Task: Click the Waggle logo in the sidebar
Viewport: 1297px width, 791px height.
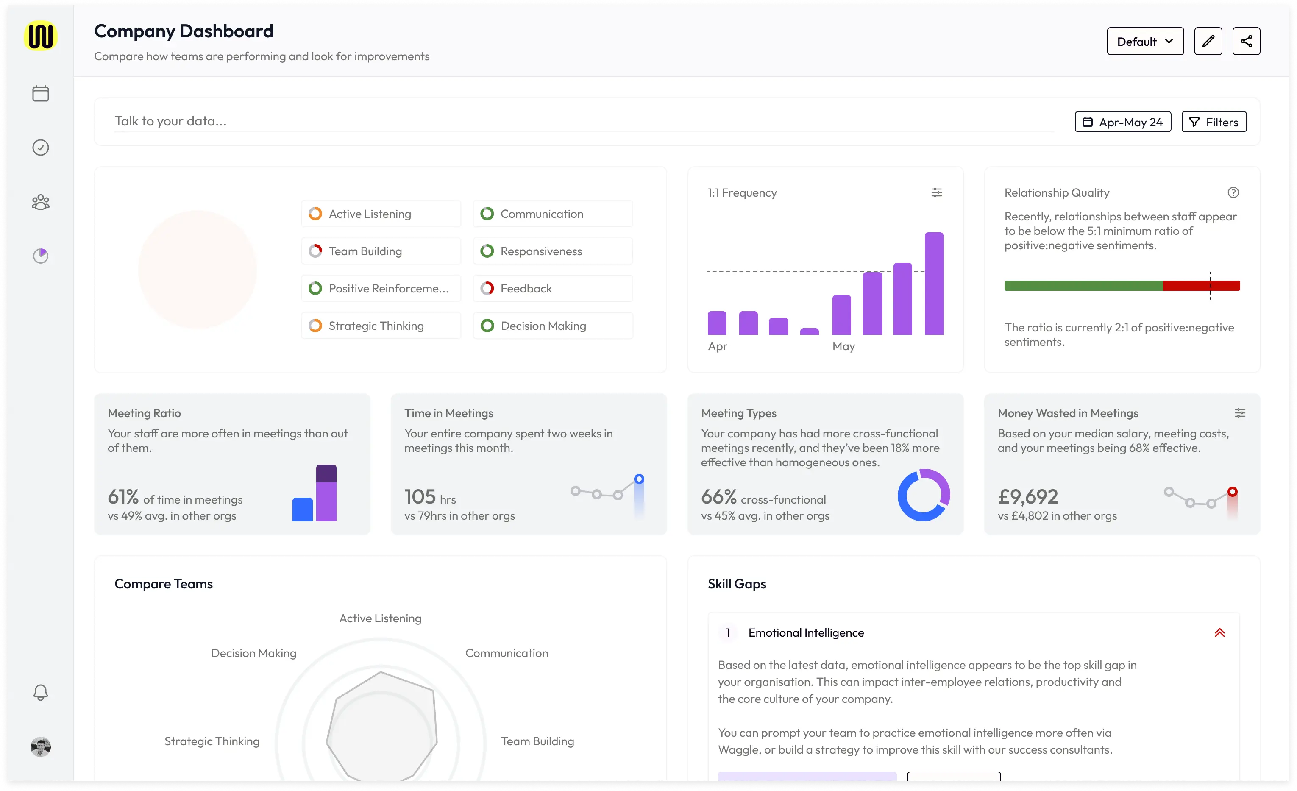Action: [41, 36]
